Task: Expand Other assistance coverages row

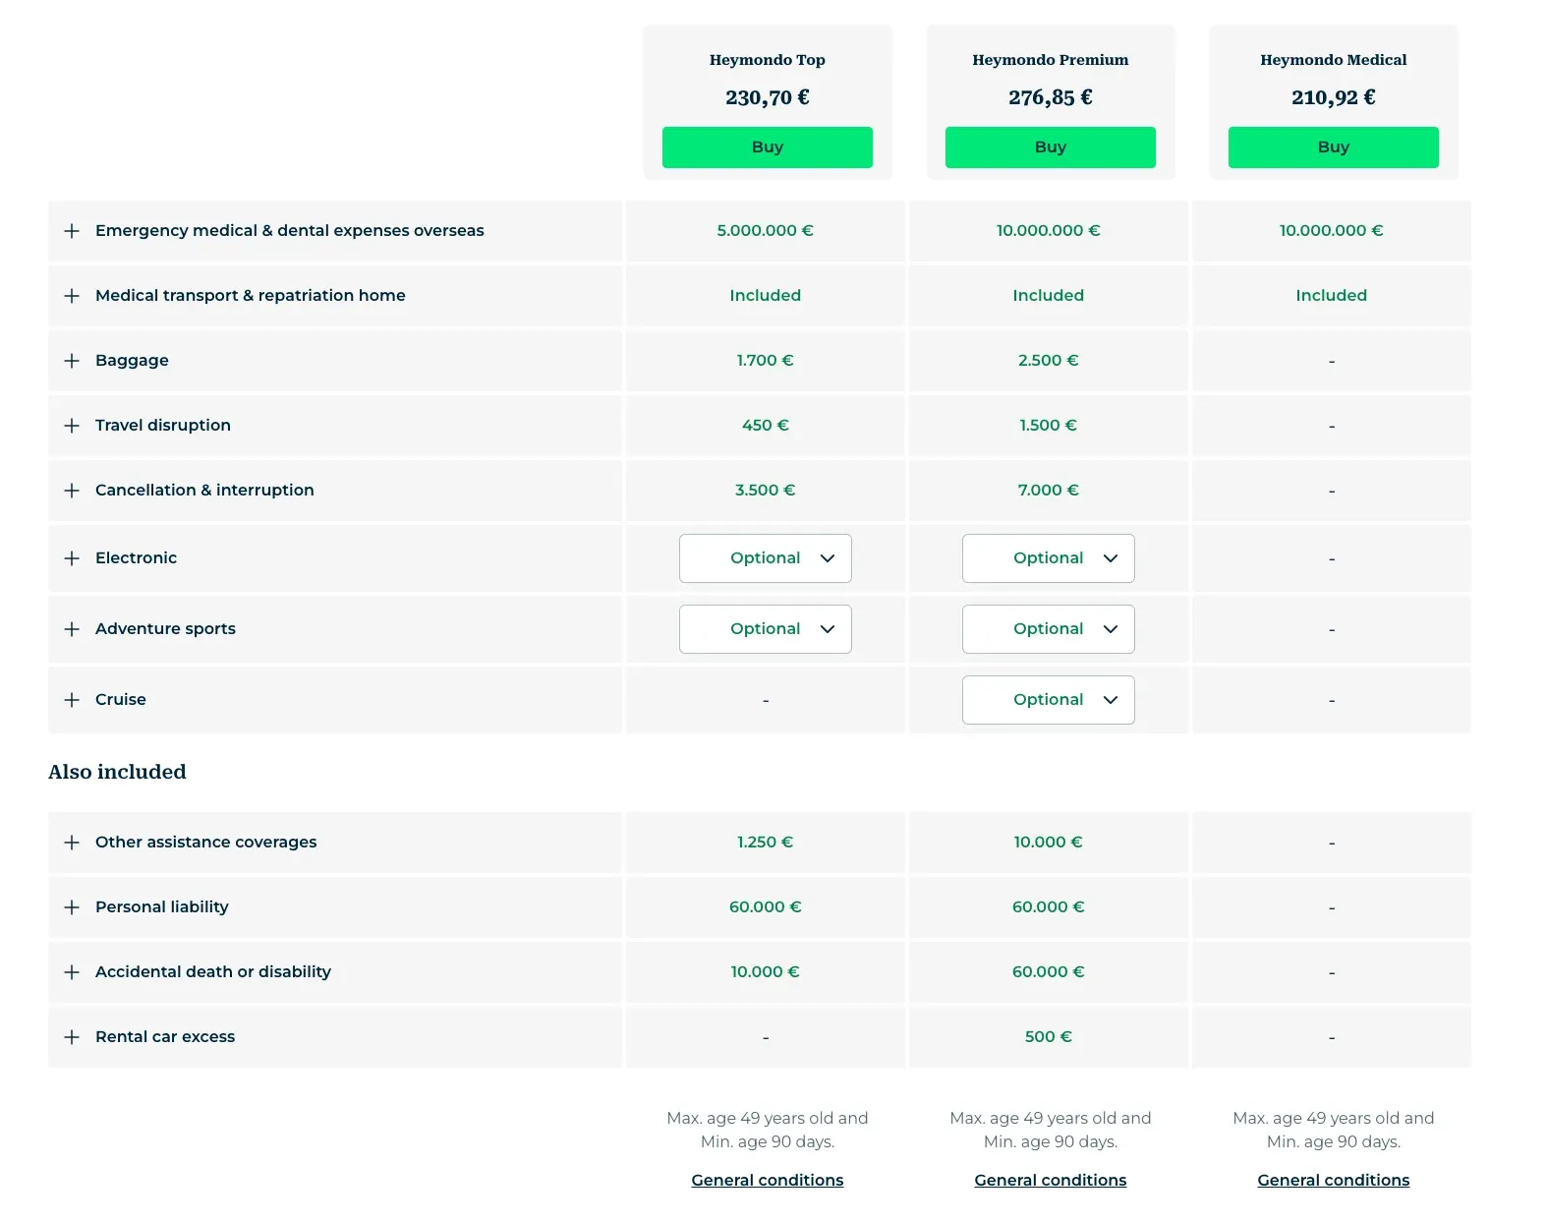Action: pyautogui.click(x=72, y=843)
